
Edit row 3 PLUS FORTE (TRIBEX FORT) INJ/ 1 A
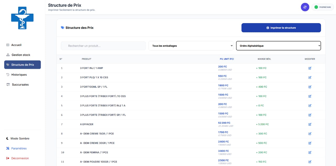pos(310,106)
